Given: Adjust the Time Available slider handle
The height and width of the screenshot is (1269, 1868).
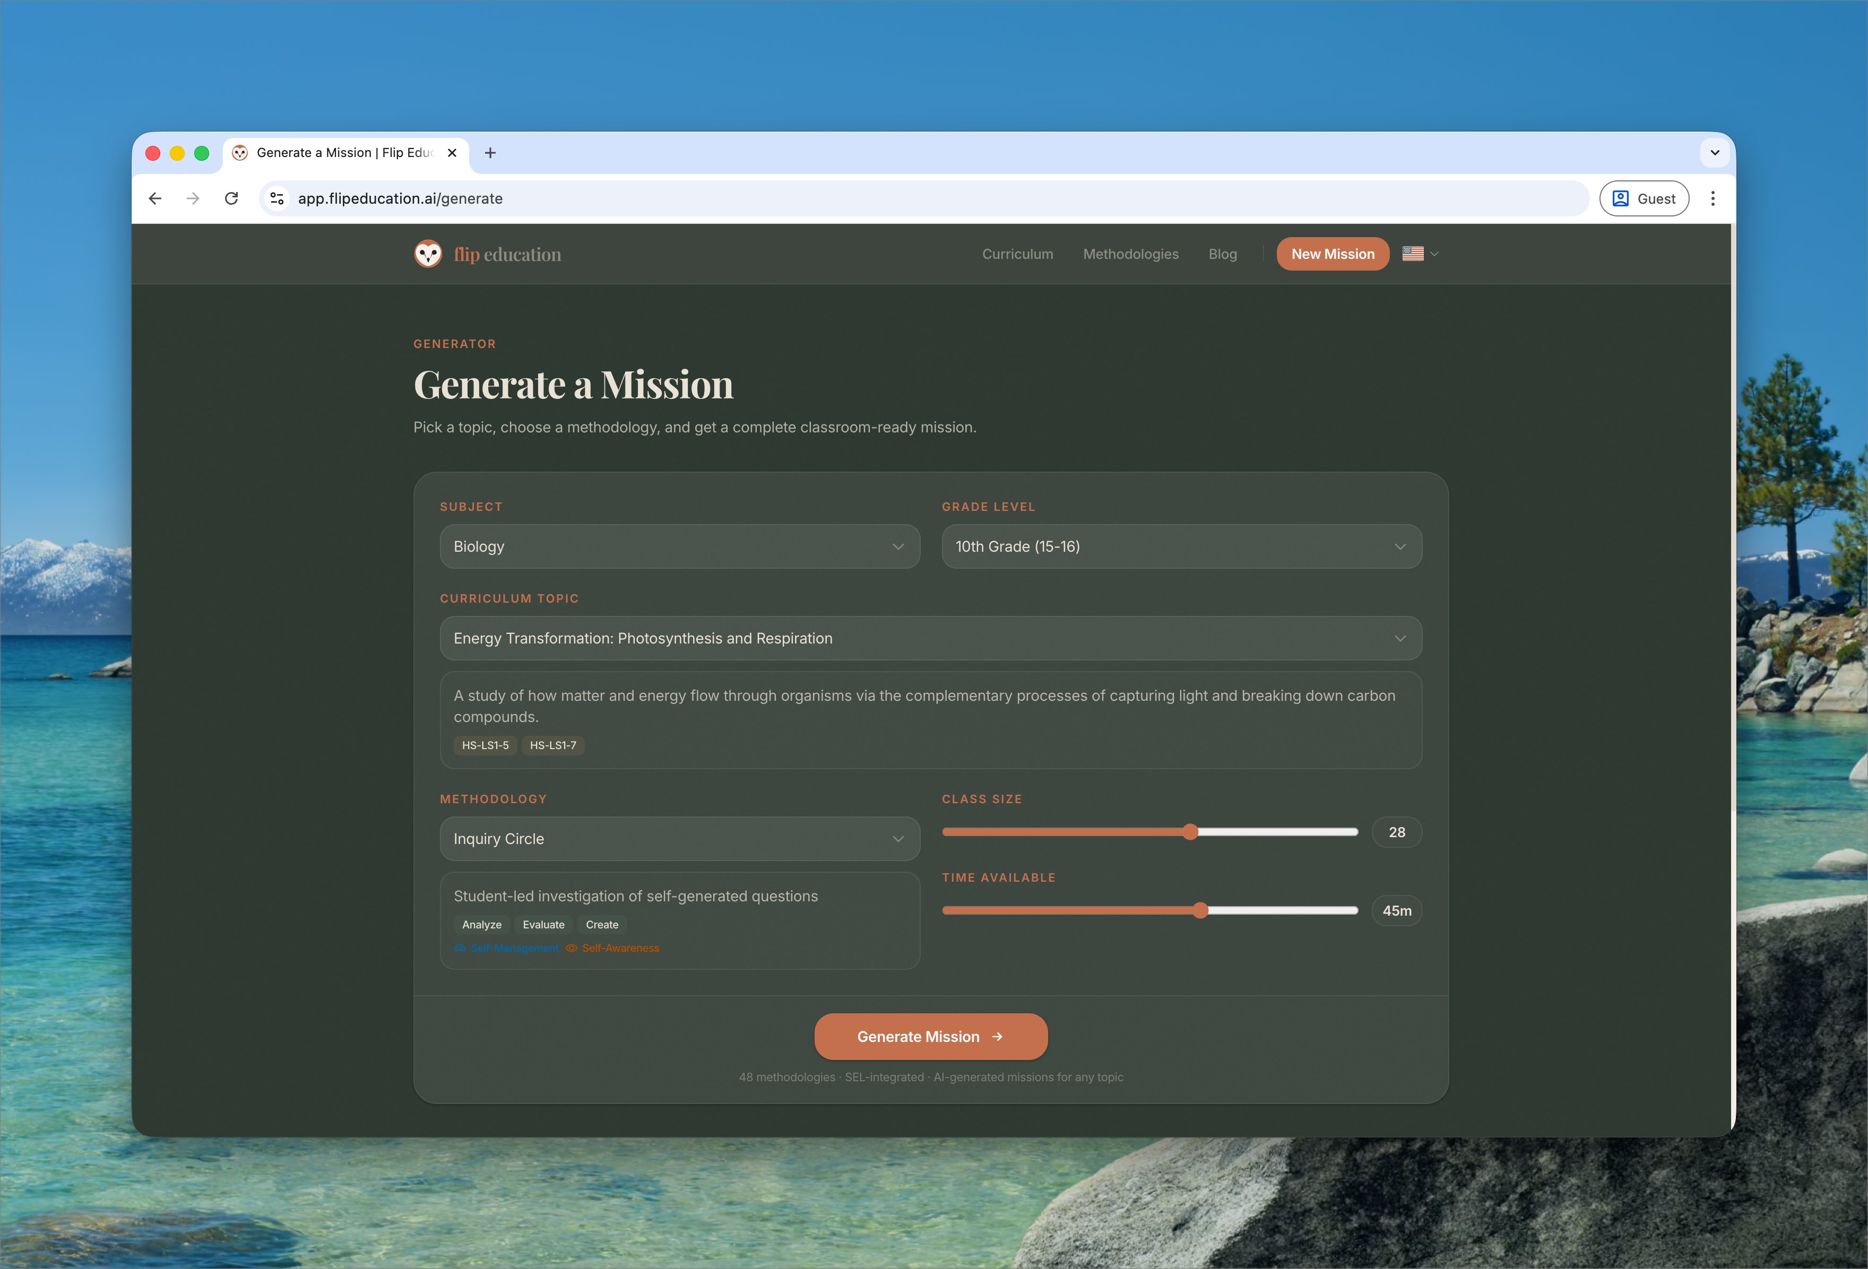Looking at the screenshot, I should 1200,910.
